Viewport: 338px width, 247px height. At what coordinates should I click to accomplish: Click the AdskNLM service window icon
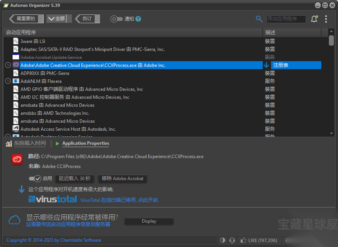click(16, 81)
